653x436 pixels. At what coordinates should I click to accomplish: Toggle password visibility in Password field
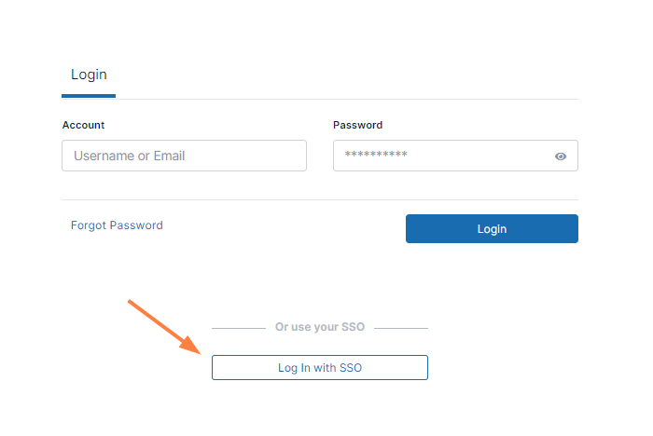click(x=561, y=157)
